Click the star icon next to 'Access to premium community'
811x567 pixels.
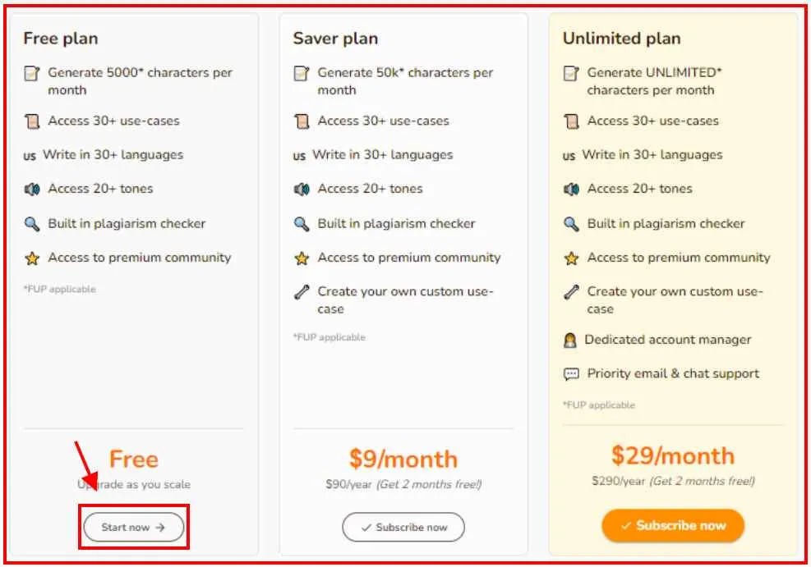[33, 258]
